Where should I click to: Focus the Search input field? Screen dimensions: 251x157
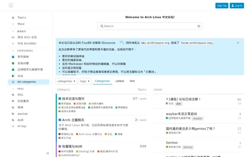[150, 26]
